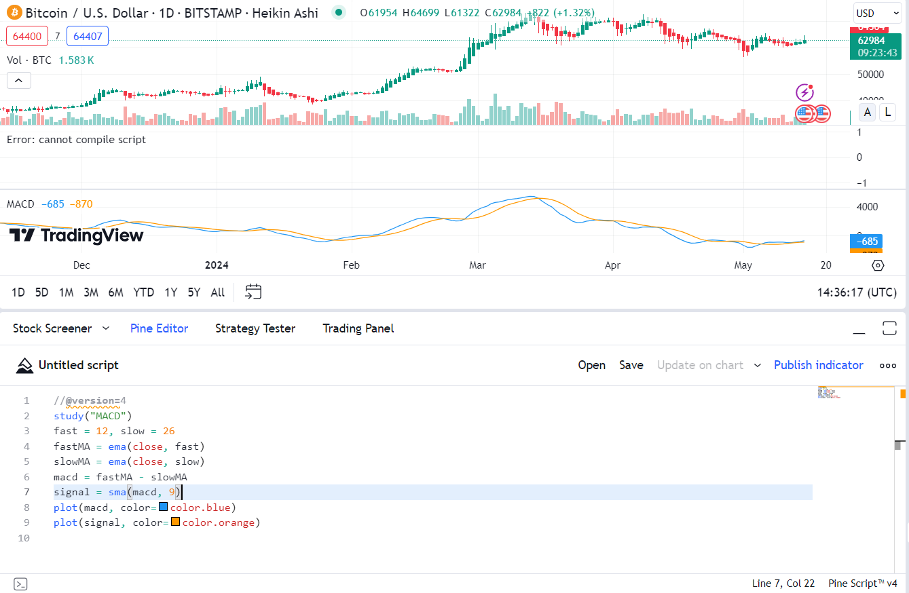Click the green market status dot
Viewport: 909px width, 593px height.
(339, 12)
